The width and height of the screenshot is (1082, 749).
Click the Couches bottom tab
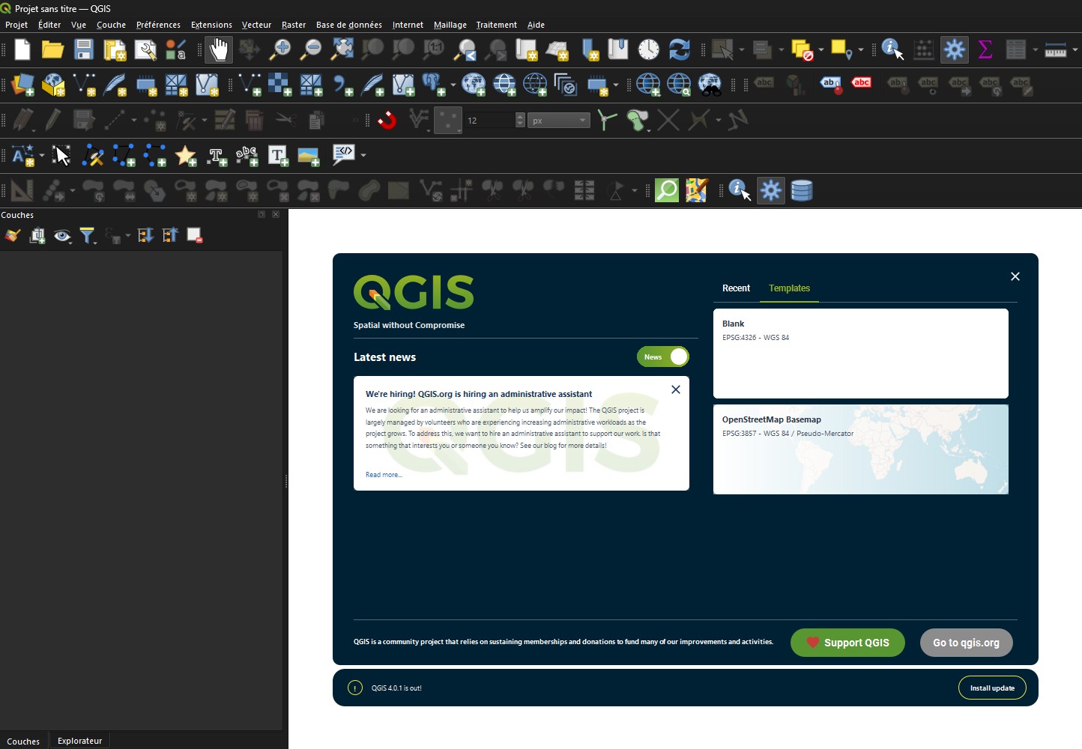click(23, 741)
